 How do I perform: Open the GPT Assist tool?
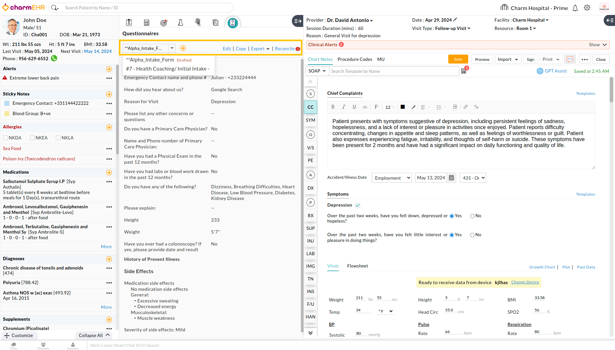(551, 71)
